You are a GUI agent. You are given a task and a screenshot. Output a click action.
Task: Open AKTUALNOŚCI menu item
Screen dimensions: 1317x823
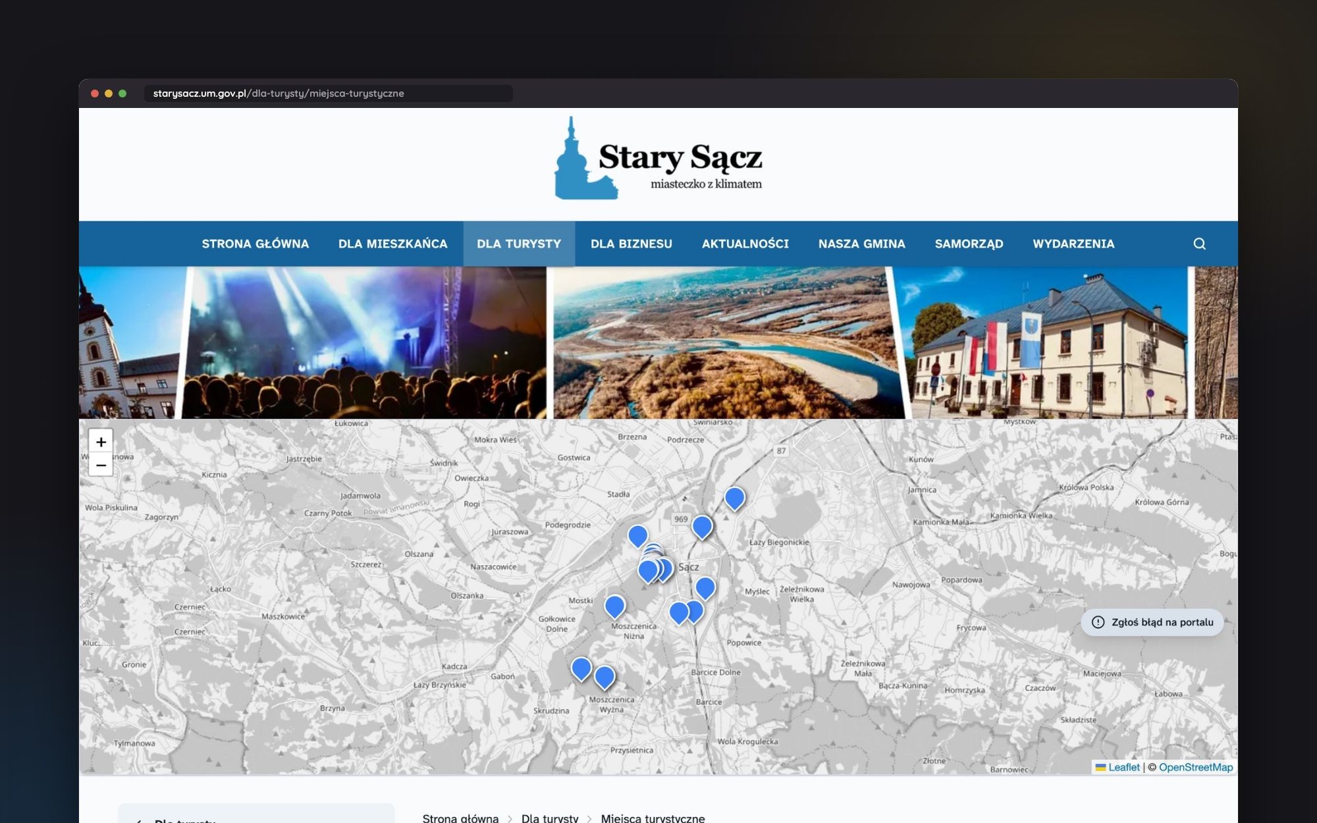click(x=745, y=244)
